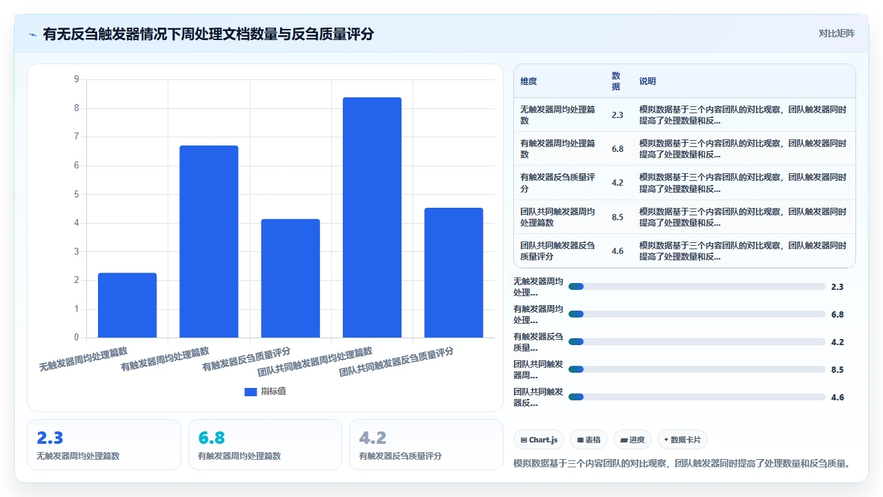Viewport: 883px width, 497px height.
Task: Click the progress bar valued 4.2
Action: click(x=697, y=342)
